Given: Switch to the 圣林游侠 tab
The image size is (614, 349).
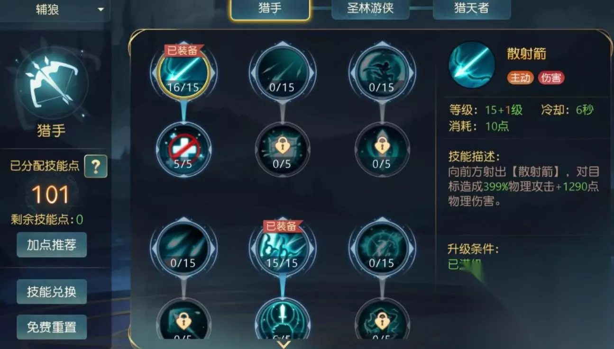Looking at the screenshot, I should (x=370, y=9).
